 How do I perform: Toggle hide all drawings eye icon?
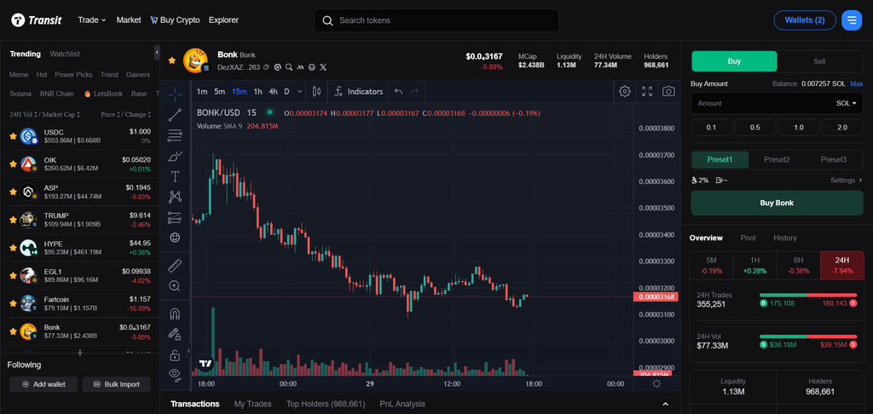tap(175, 375)
